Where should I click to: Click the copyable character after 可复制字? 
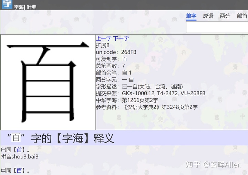tap(125, 59)
